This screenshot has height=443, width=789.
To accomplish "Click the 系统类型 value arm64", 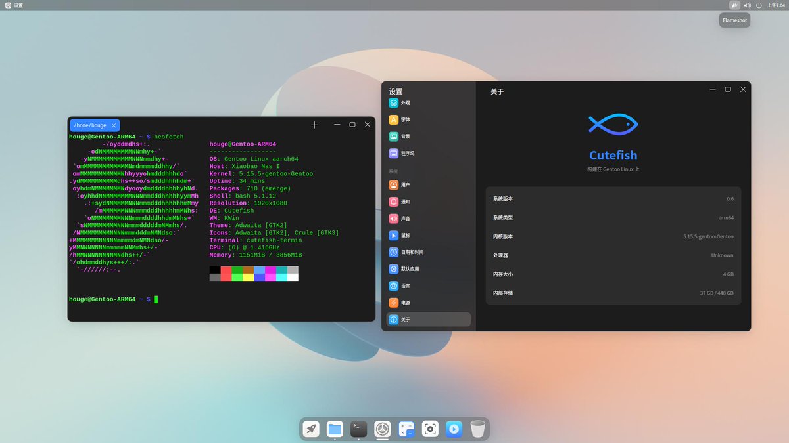I will coord(727,217).
